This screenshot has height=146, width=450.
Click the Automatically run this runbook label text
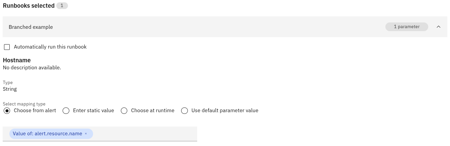tap(50, 47)
